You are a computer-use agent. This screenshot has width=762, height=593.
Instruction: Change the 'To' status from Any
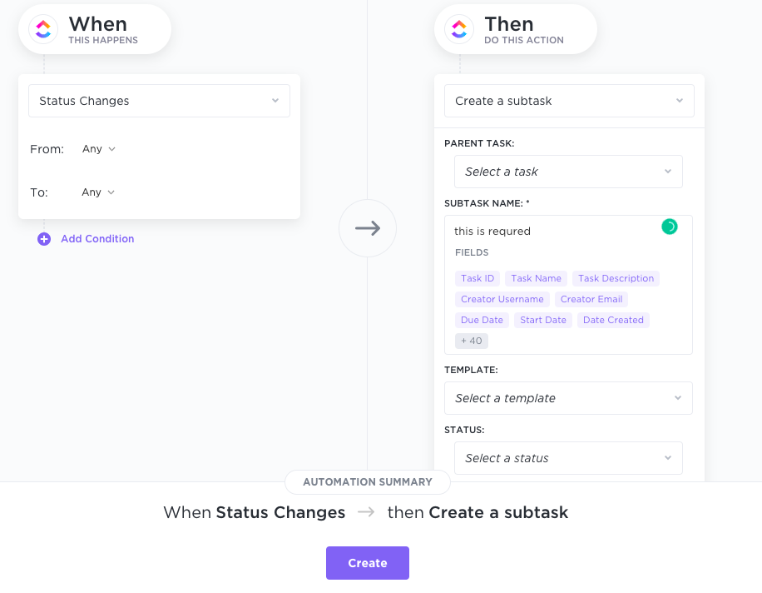point(97,192)
